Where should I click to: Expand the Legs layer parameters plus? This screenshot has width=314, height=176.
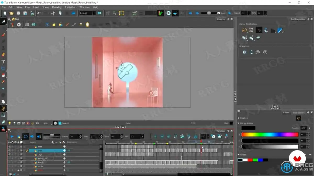pos(64,155)
